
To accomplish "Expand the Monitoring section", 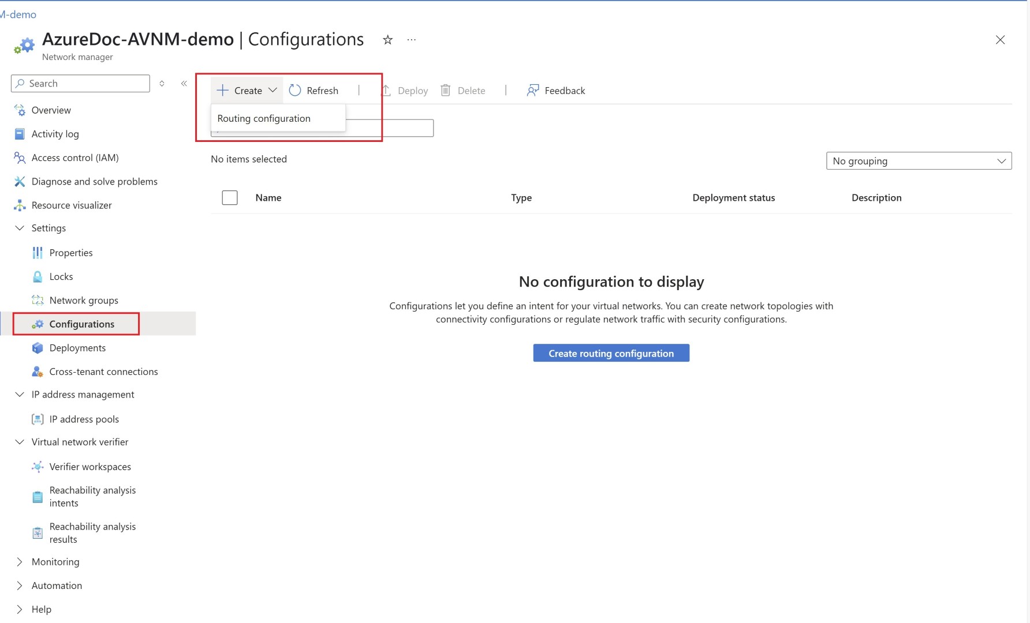I will pyautogui.click(x=20, y=562).
